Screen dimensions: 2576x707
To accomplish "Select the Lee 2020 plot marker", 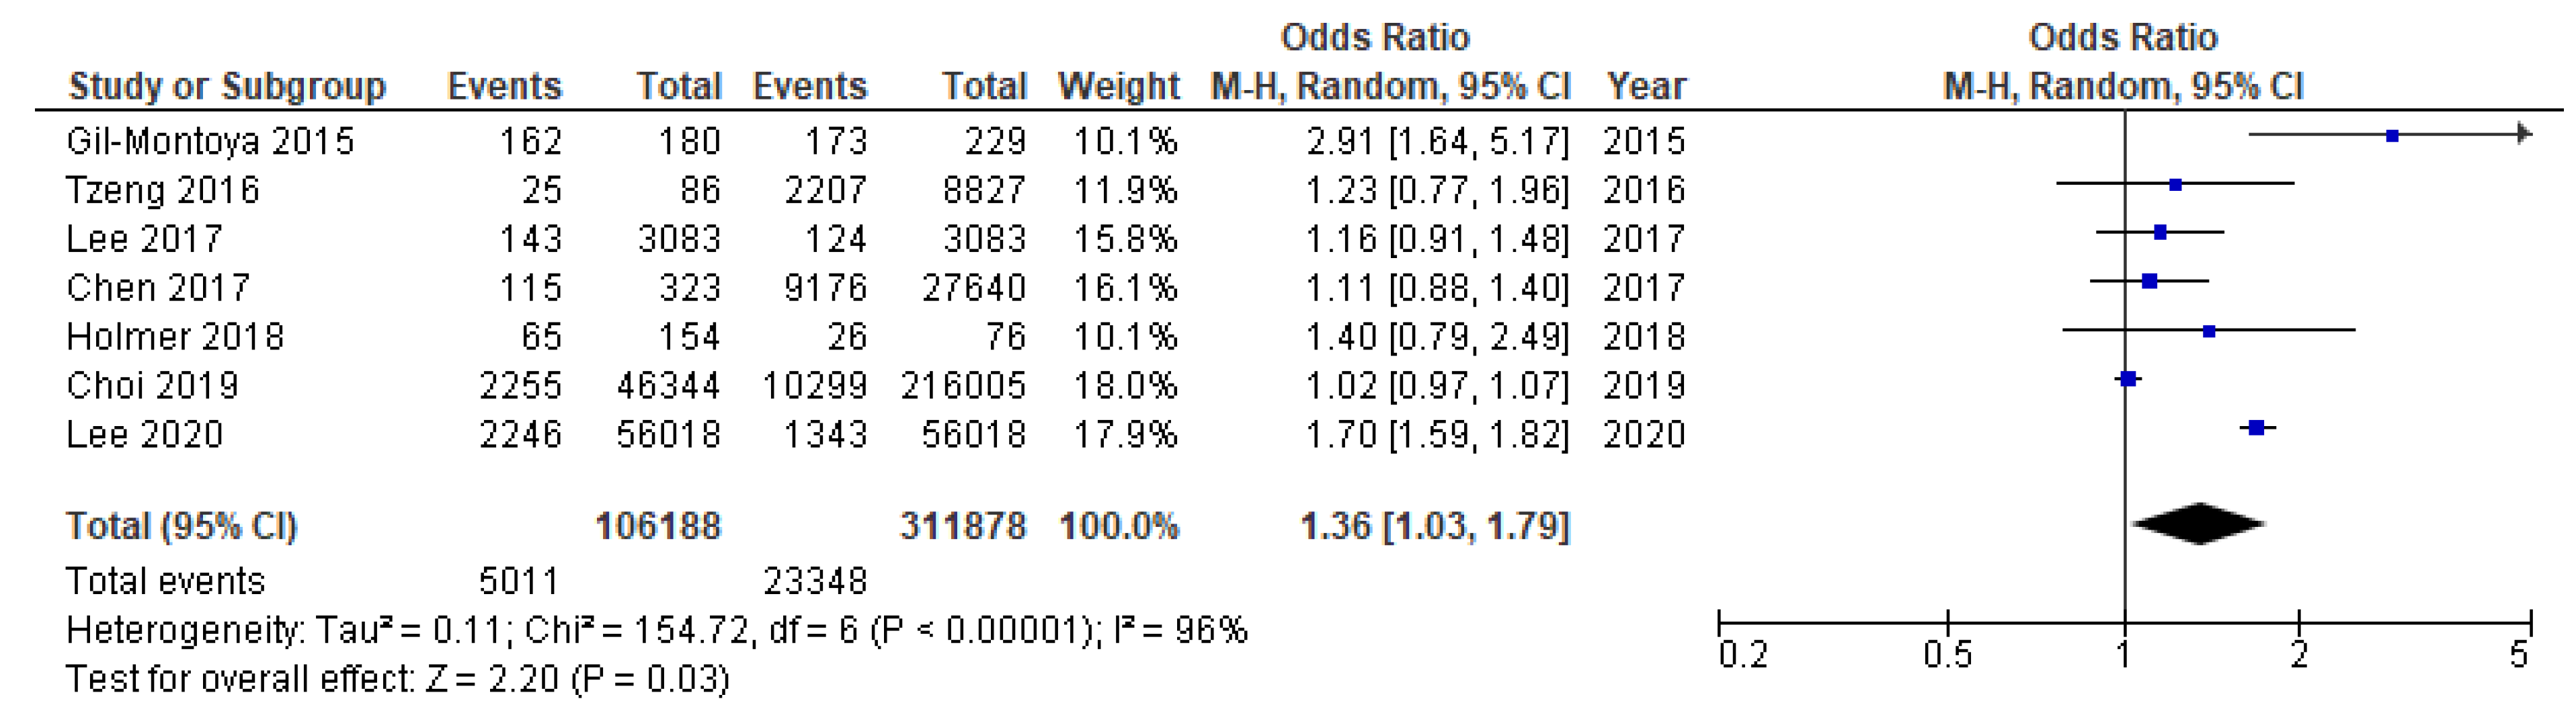I will [2256, 428].
